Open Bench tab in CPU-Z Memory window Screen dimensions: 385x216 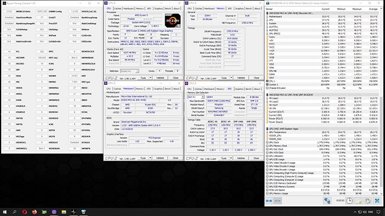pyautogui.click(x=249, y=9)
